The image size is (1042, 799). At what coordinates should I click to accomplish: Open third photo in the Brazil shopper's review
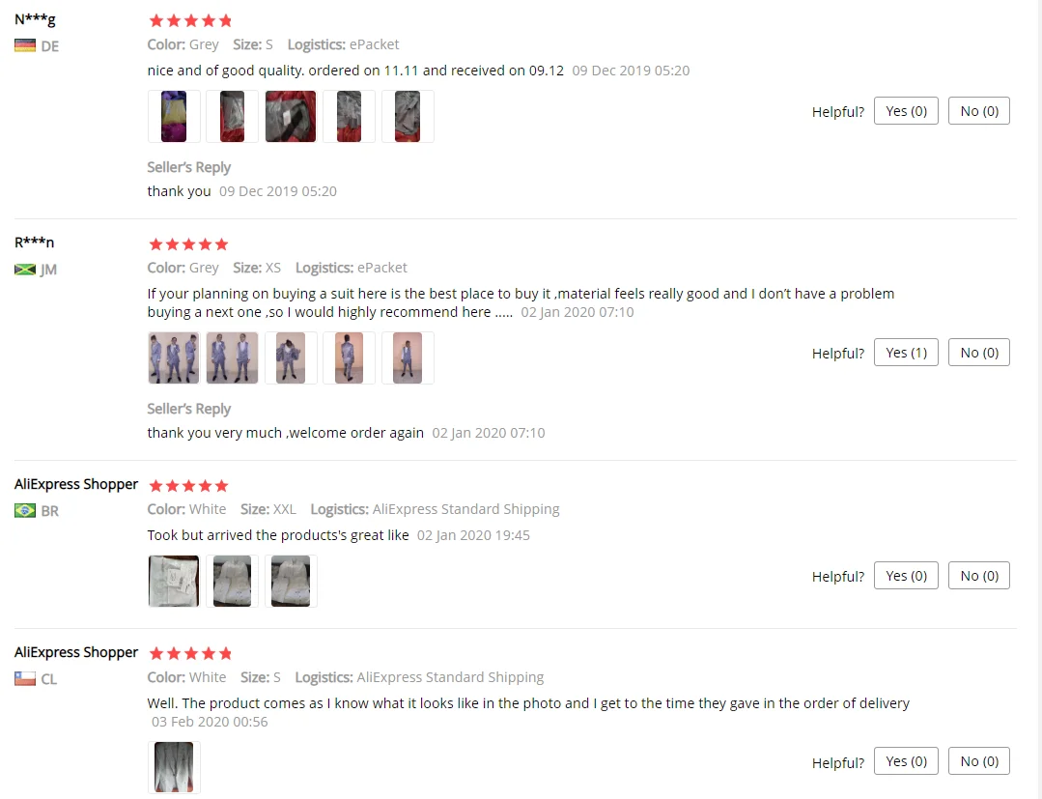pyautogui.click(x=291, y=581)
